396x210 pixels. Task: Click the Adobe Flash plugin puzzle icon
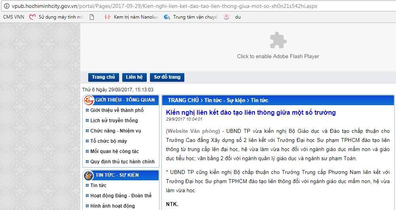pos(278,41)
